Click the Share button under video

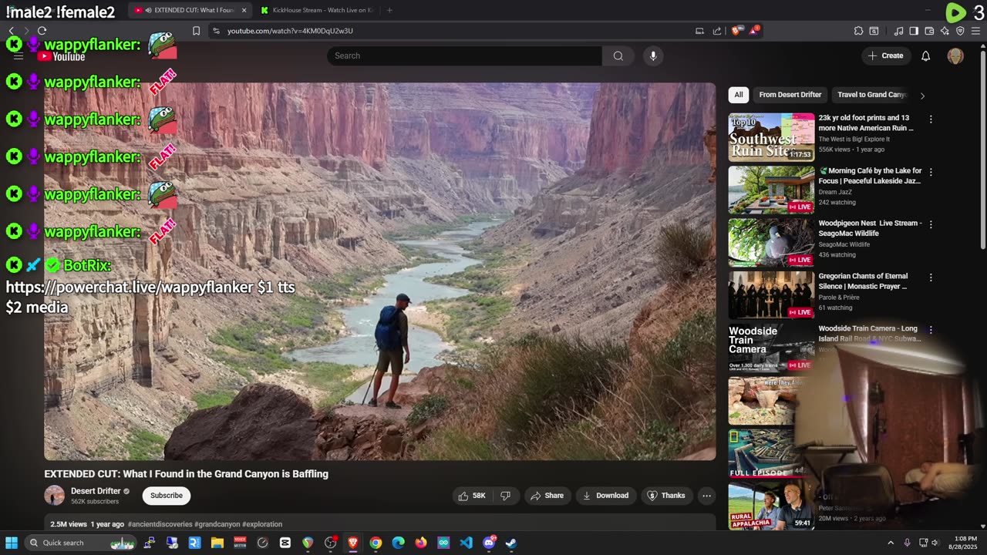click(547, 496)
